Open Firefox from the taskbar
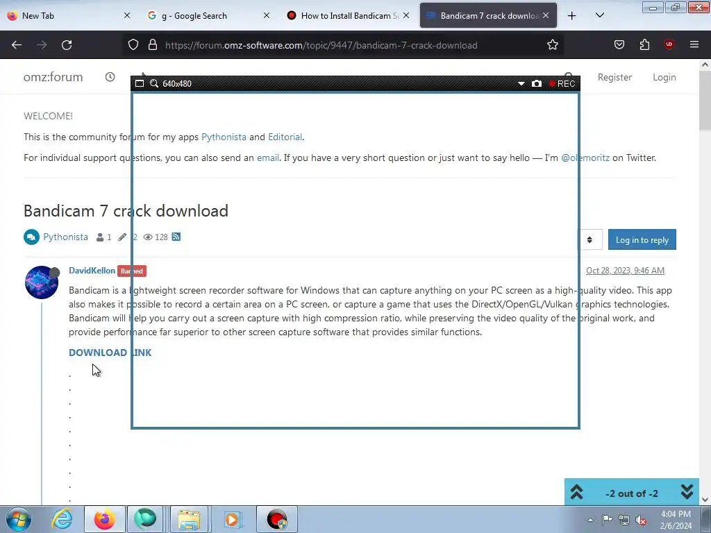 104,519
